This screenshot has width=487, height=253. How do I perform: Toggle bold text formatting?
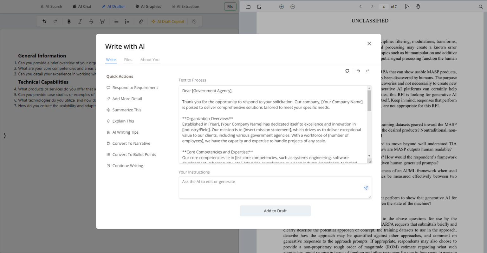coord(69,21)
